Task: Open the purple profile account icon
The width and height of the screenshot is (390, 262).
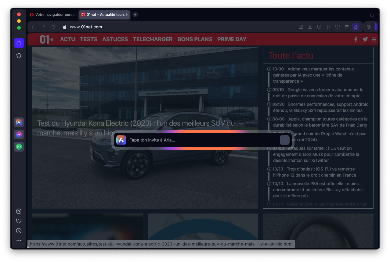Action: pos(356,27)
